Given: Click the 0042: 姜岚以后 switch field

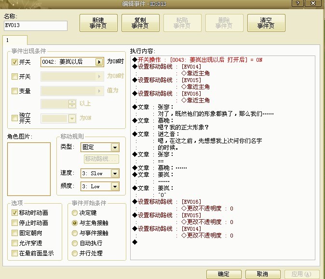Looking at the screenshot, I should 72,62.
